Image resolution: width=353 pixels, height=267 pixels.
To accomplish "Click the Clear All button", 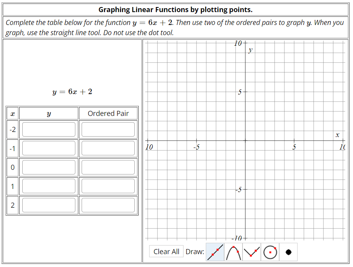I will (166, 251).
